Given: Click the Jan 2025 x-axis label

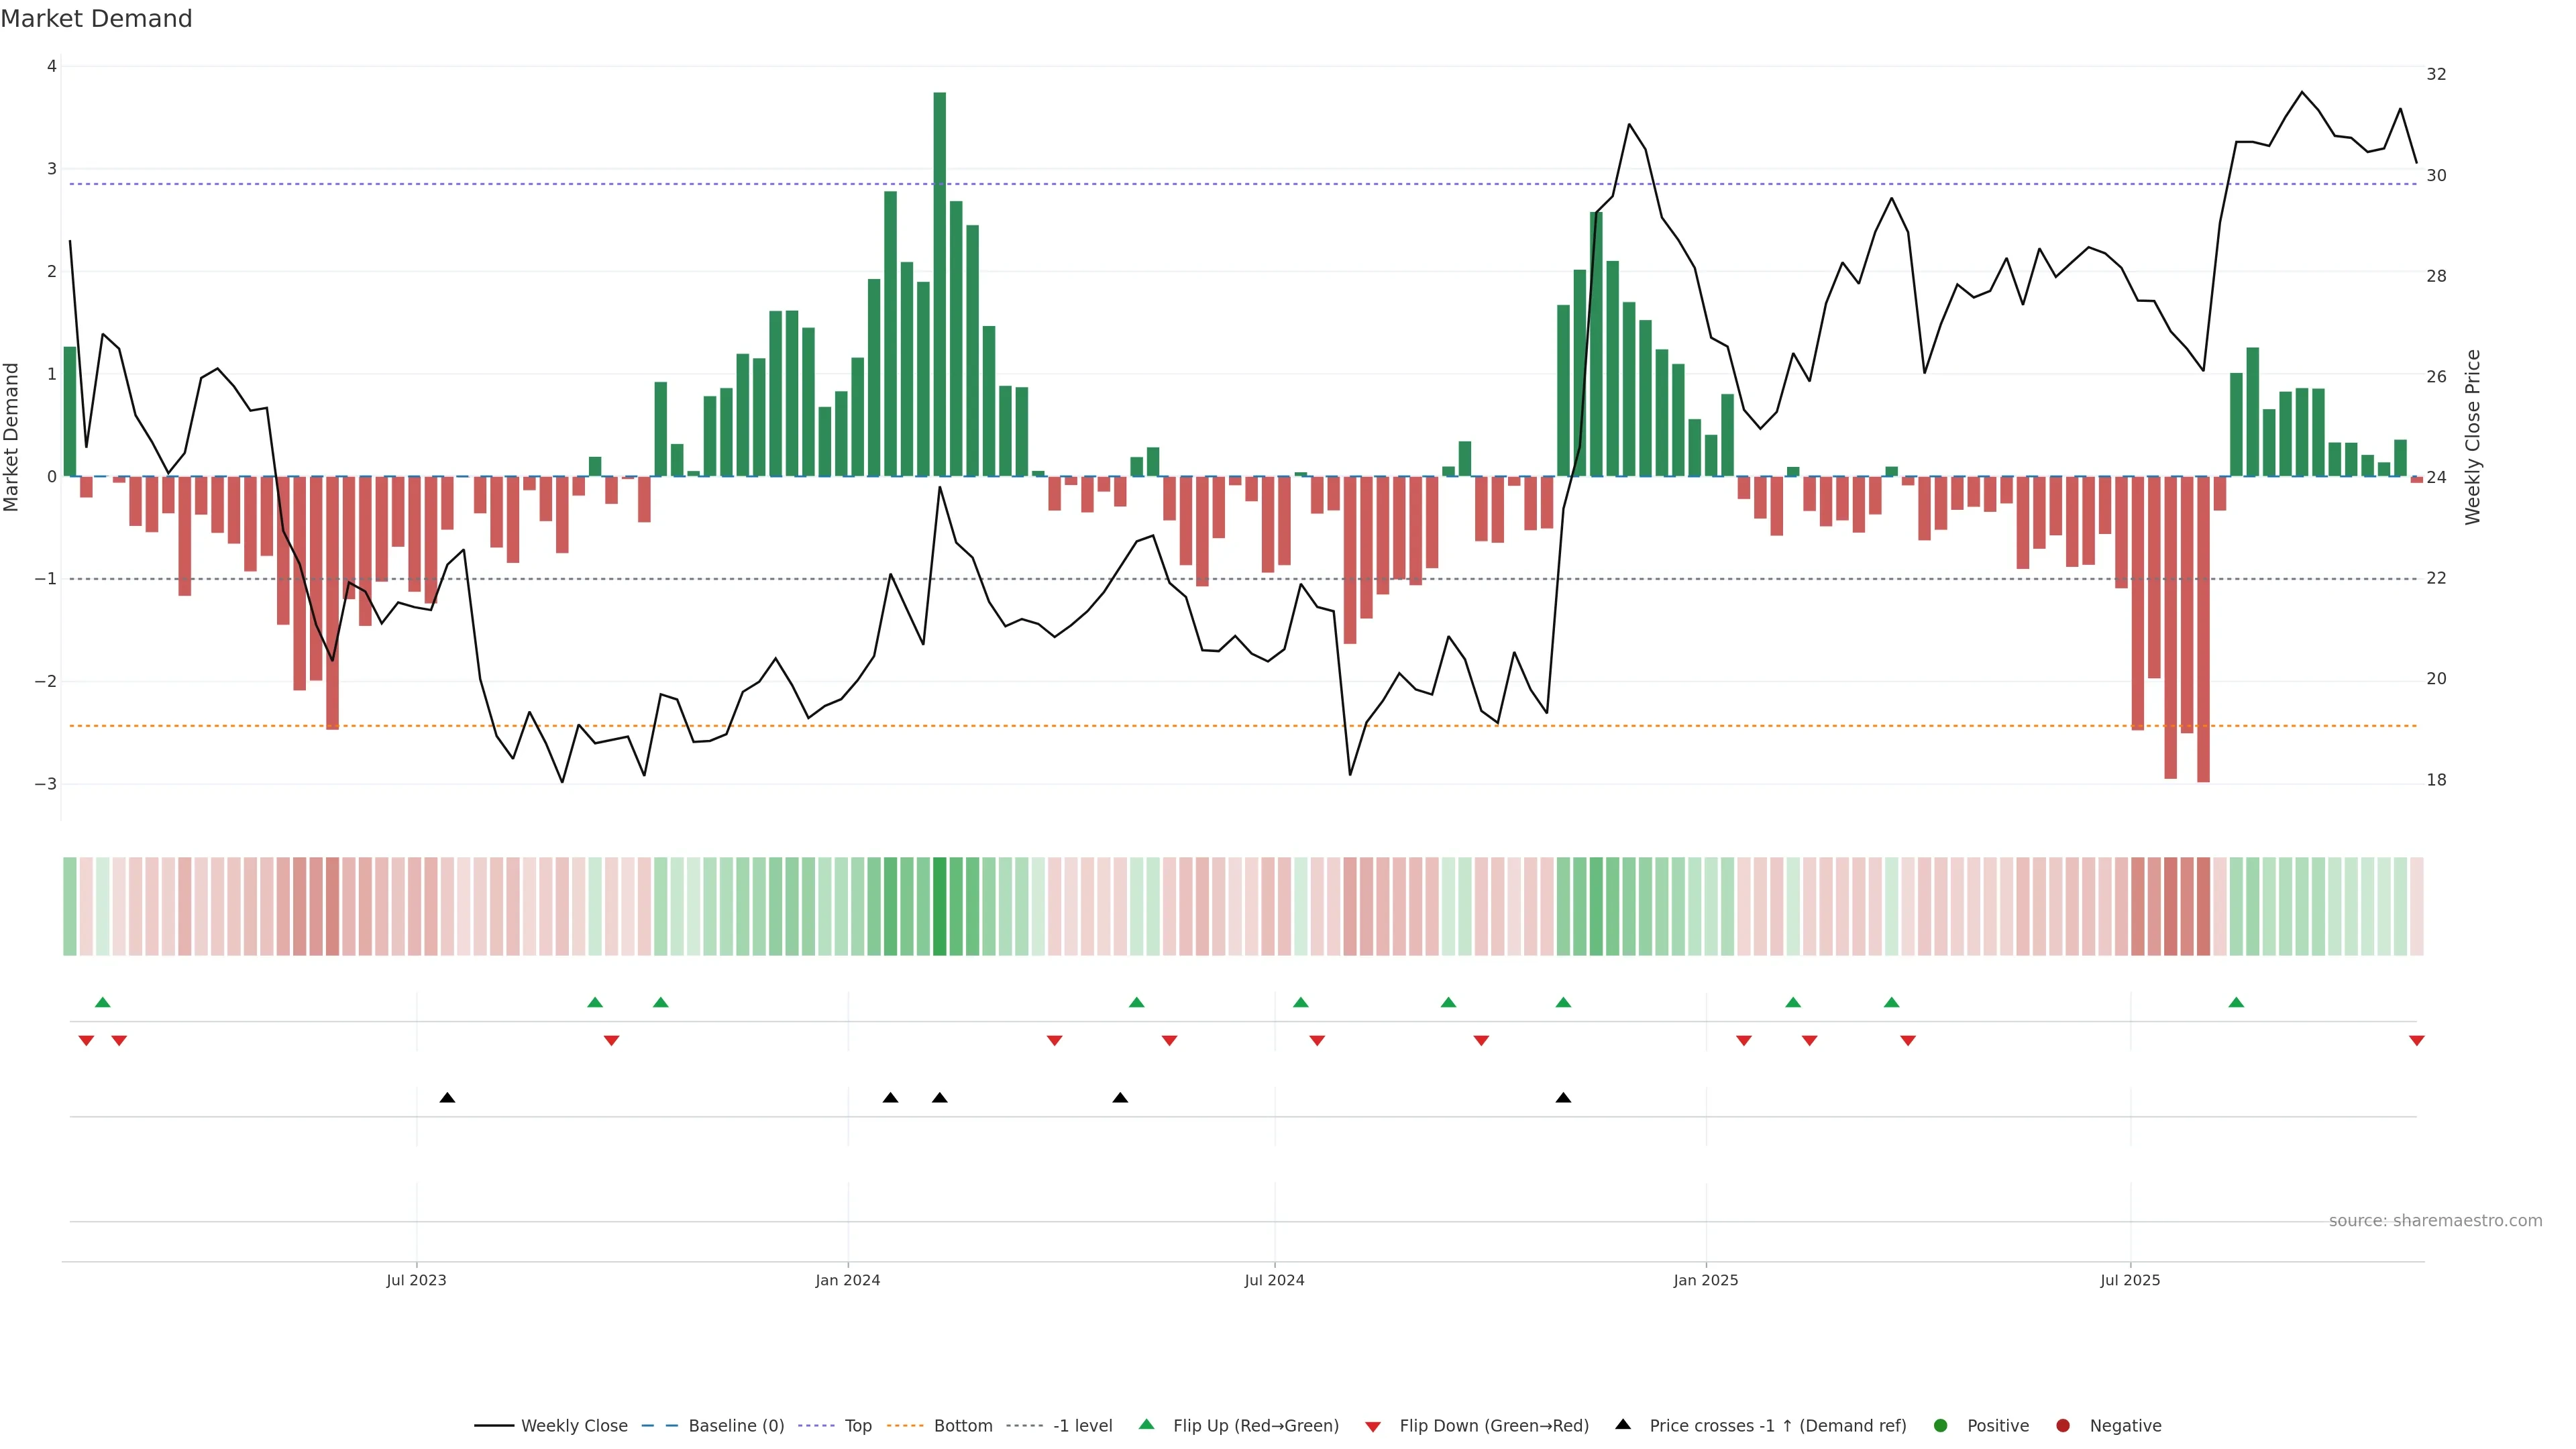Looking at the screenshot, I should [x=1705, y=1280].
